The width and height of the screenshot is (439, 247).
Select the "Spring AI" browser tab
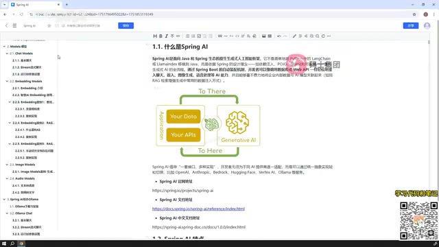(36, 5)
